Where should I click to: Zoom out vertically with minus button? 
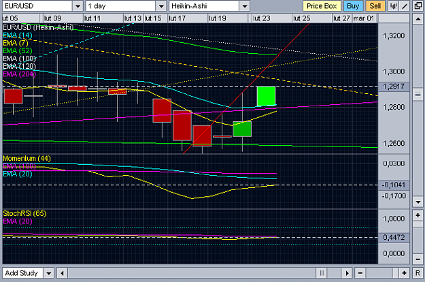tap(418, 259)
